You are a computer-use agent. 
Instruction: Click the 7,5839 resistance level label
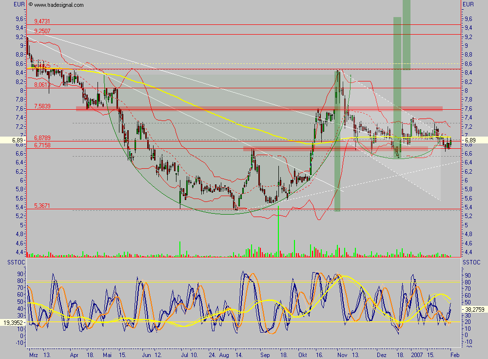coord(42,106)
